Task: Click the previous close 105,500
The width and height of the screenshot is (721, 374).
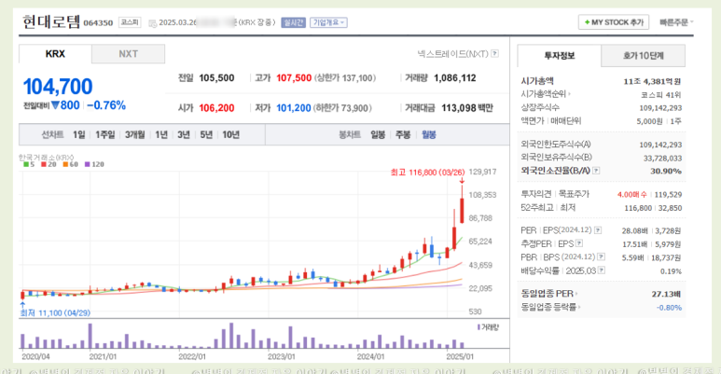Action: coord(216,78)
